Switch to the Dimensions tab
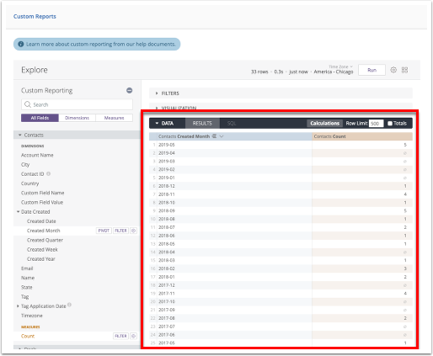This screenshot has width=433, height=356. tap(77, 118)
